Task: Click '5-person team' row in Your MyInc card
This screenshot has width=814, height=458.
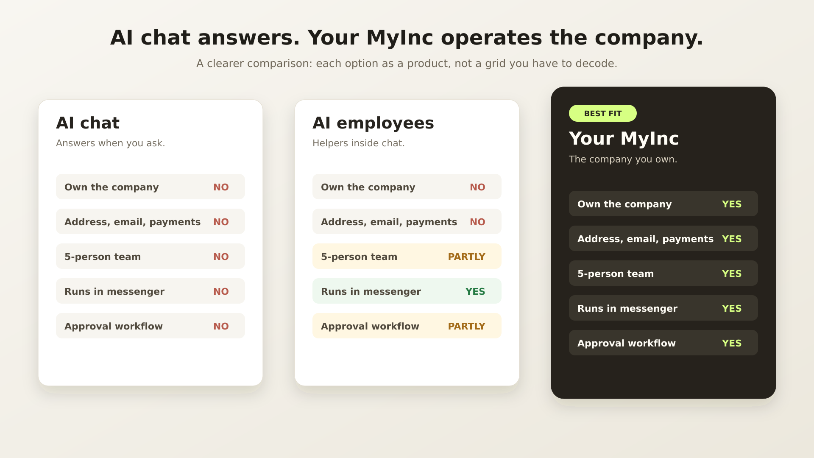Action: click(663, 273)
